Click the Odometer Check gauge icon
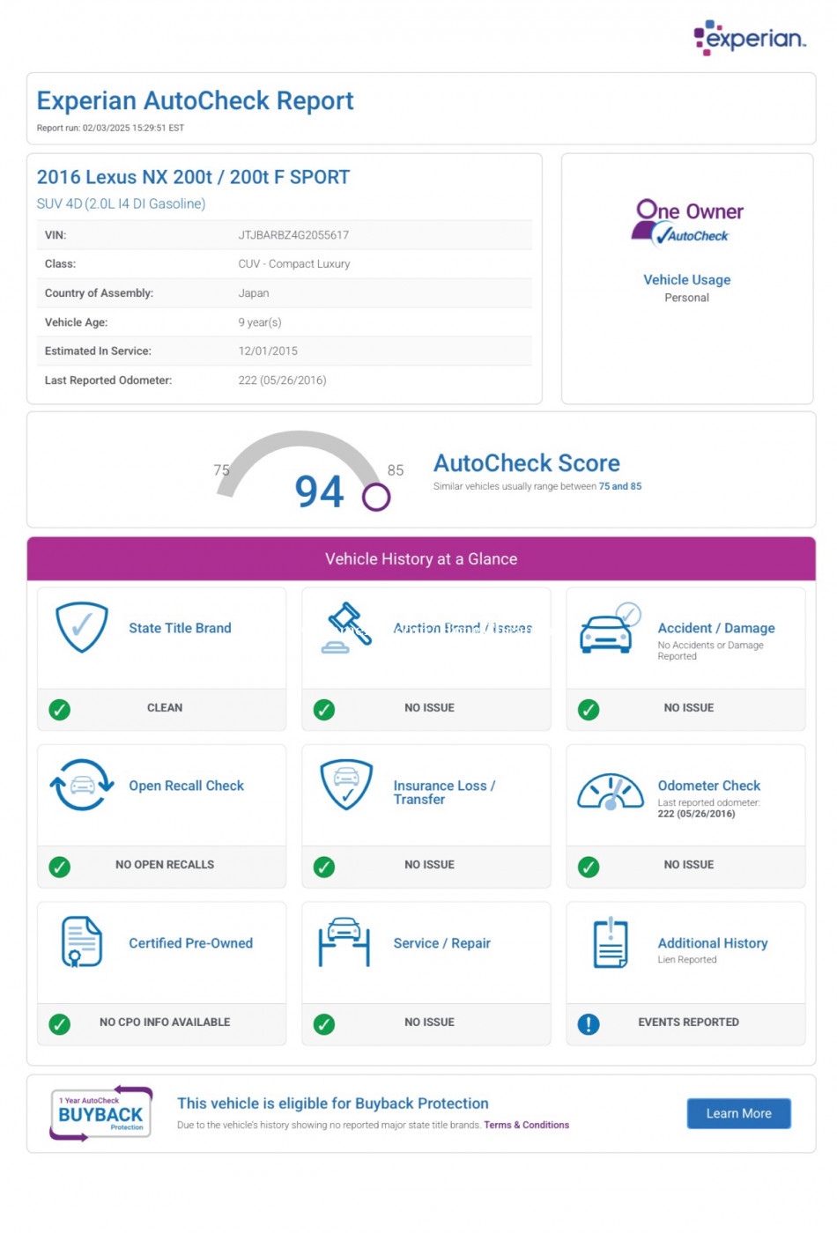The width and height of the screenshot is (837, 1233). 611,790
